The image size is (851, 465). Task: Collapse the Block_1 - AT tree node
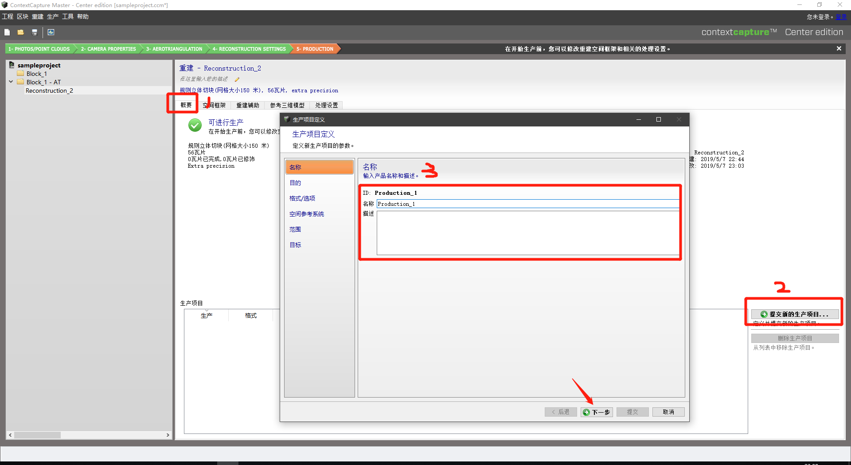11,82
